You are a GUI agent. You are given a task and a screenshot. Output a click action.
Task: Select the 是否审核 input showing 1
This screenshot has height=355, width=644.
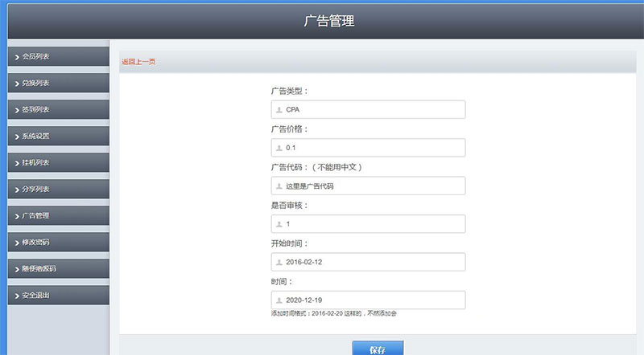370,224
